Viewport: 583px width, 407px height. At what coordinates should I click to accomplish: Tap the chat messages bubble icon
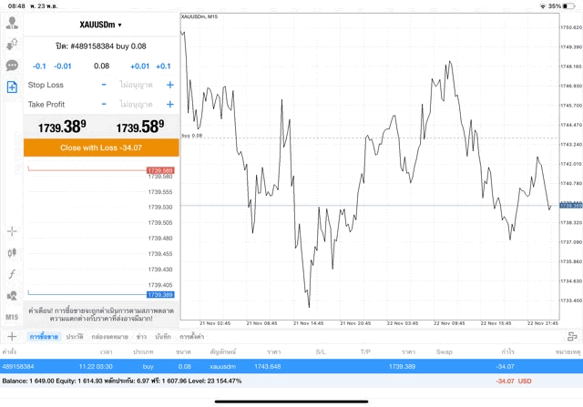tap(13, 66)
